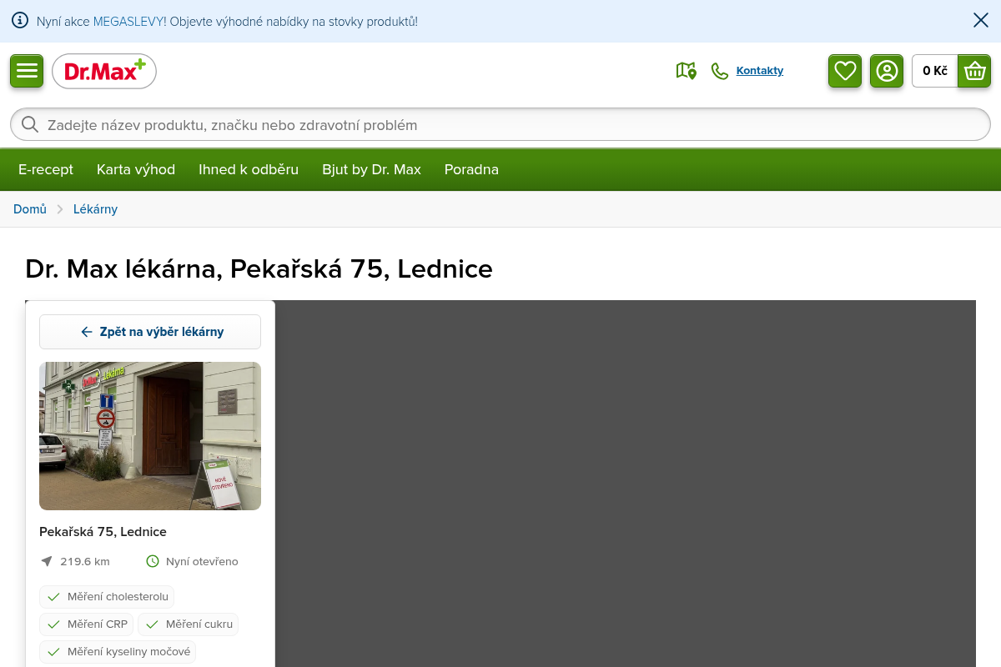Go to Domů breadcrumb

click(30, 209)
